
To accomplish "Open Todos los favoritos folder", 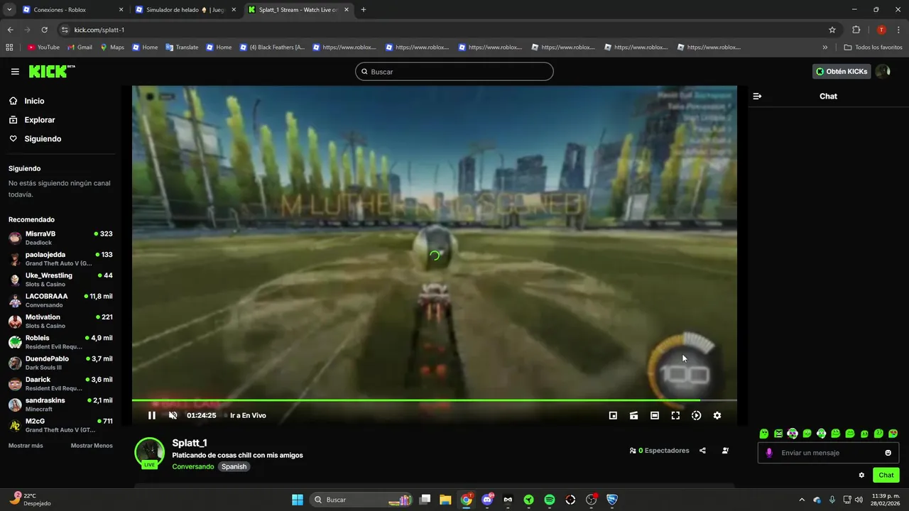I will coord(873,48).
